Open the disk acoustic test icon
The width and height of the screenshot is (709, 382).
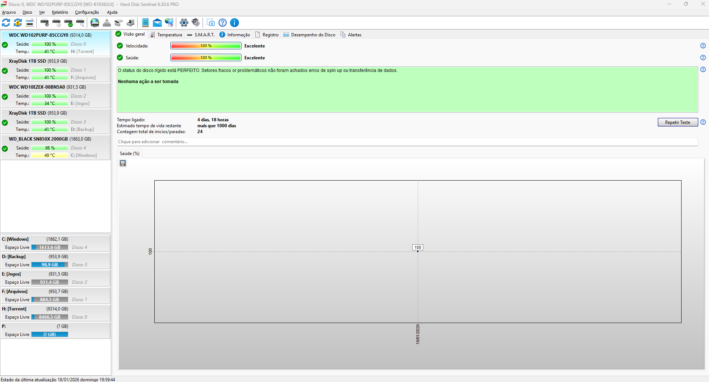[45, 23]
